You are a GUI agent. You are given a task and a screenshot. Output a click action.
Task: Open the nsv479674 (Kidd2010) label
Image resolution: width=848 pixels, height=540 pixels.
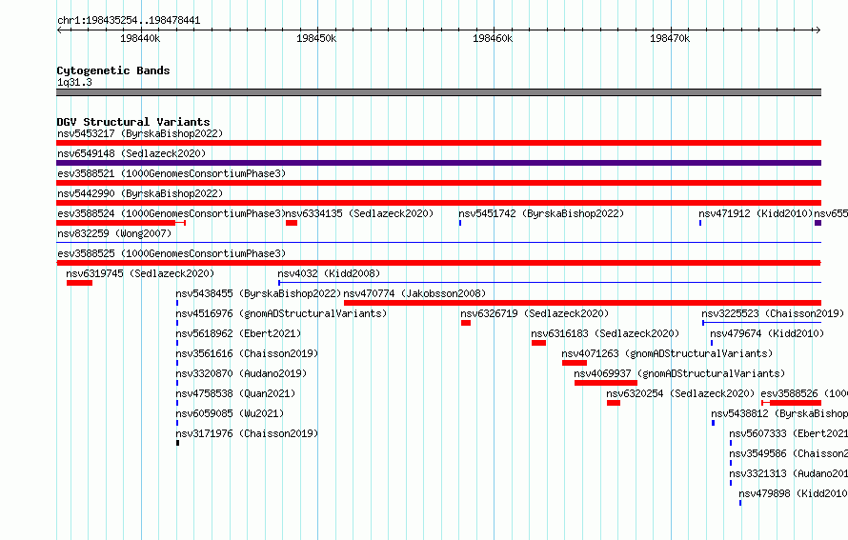[767, 333]
